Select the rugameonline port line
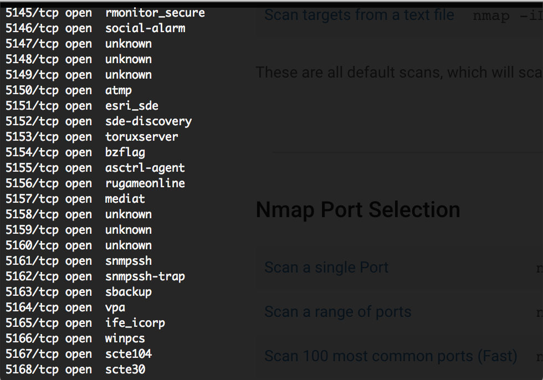The height and width of the screenshot is (380, 543). click(x=95, y=183)
